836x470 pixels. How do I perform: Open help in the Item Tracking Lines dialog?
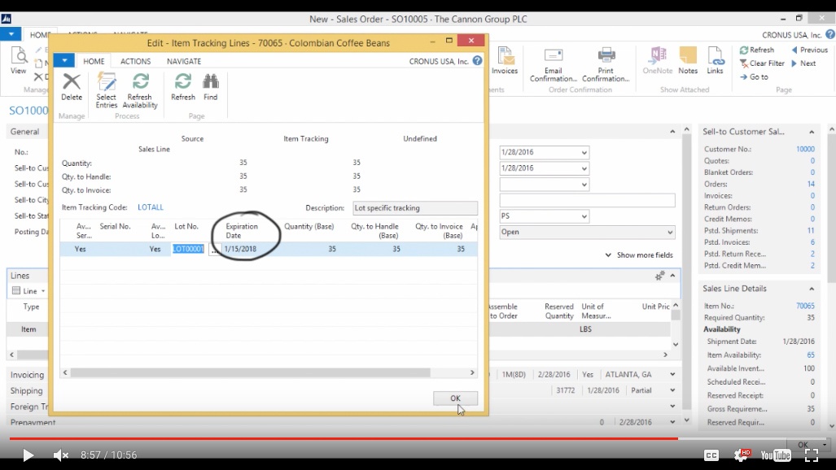477,61
